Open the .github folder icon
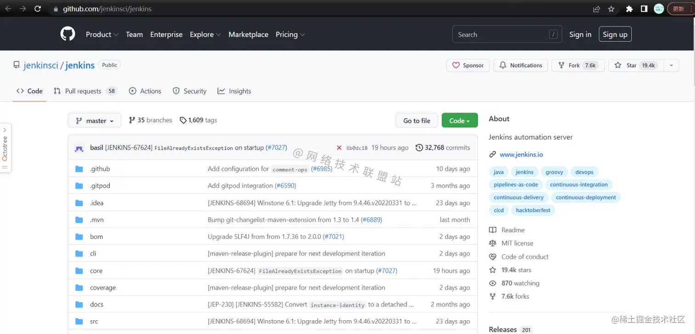This screenshot has height=334, width=695. pyautogui.click(x=79, y=169)
